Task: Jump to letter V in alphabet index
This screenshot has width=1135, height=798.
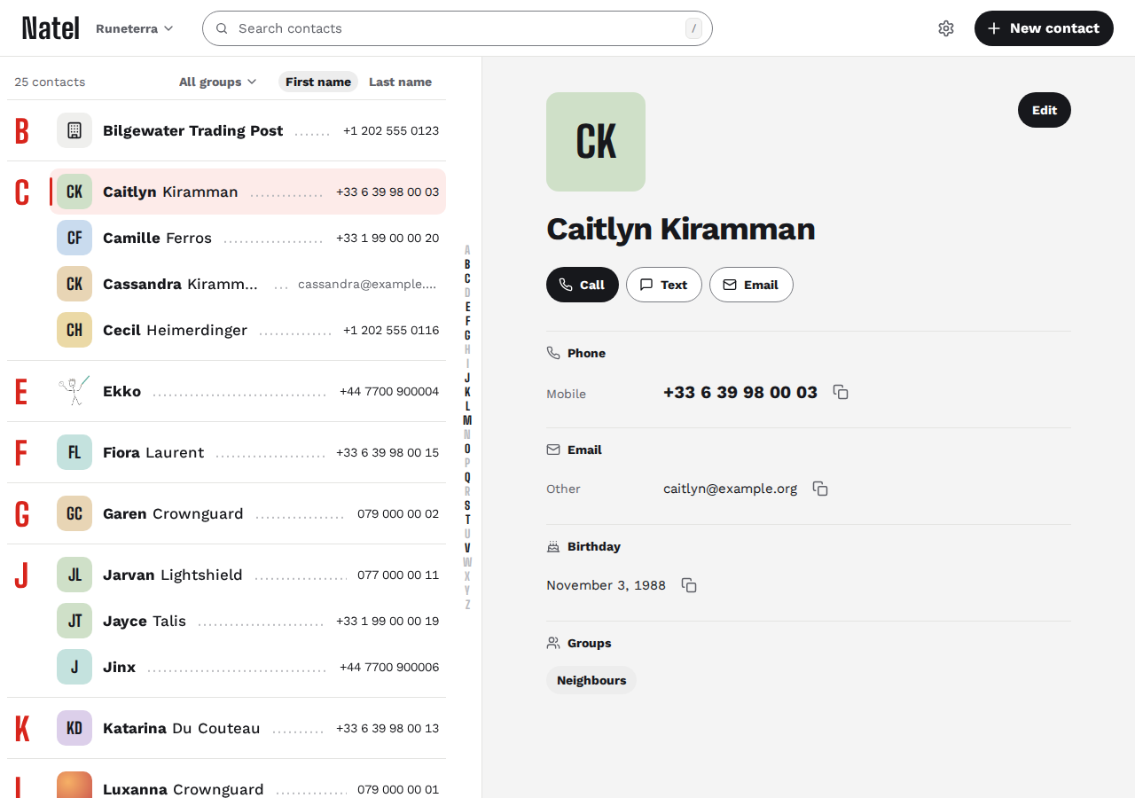Action: [467, 548]
